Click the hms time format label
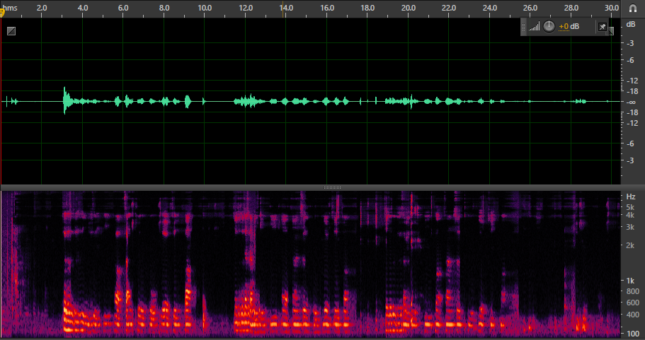Viewport: 645px width, 340px height. (x=10, y=7)
